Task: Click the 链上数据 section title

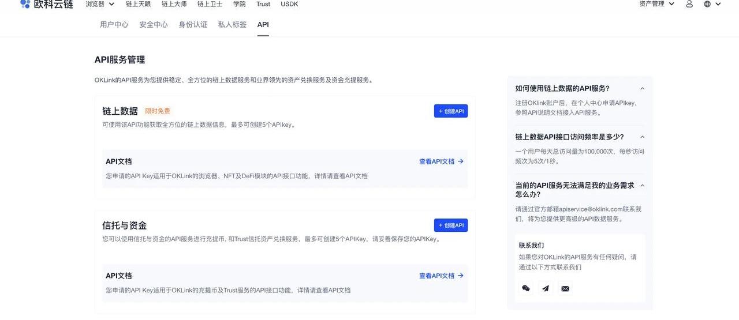Action: [120, 111]
